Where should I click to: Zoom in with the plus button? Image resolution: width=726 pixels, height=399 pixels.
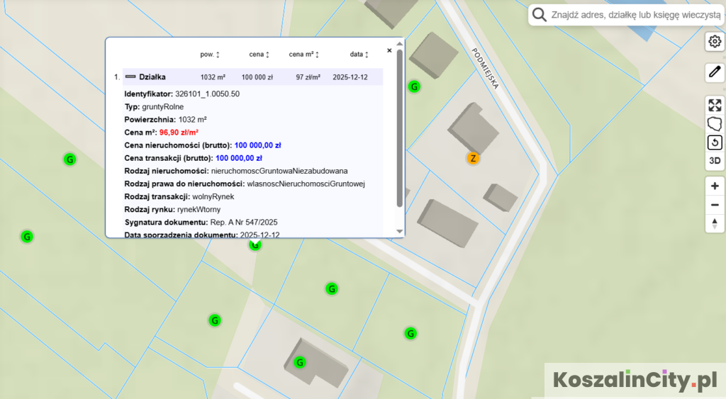pyautogui.click(x=715, y=186)
